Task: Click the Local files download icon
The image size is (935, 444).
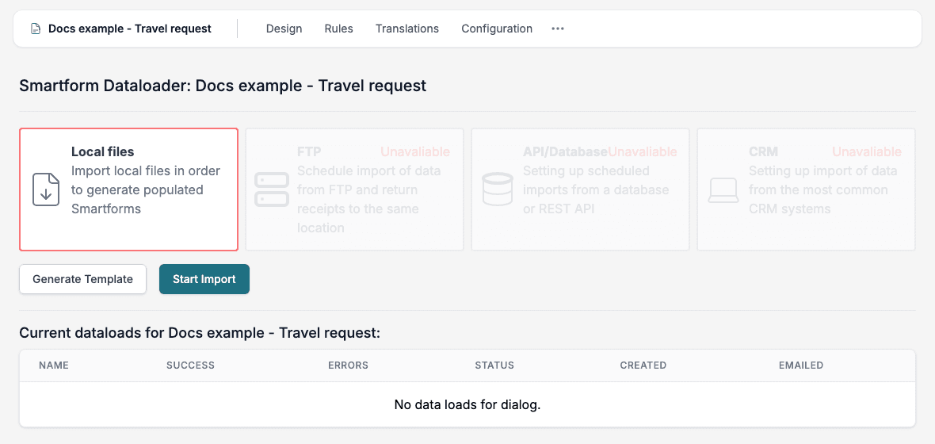Action: point(46,189)
